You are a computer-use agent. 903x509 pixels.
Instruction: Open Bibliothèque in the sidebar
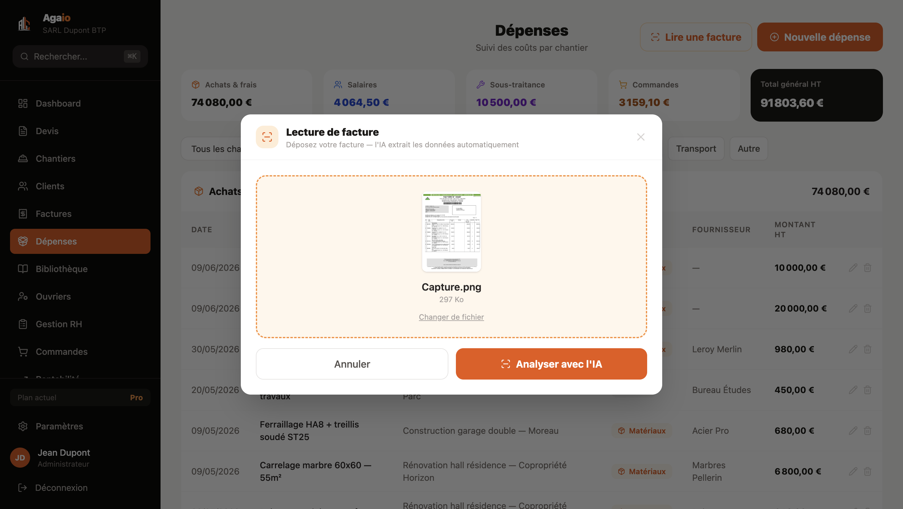[80, 269]
